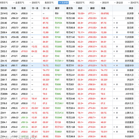The height and width of the screenshot is (139, 139).
Task: Click the R badge in the 翔丰华 row
Action: click(x=117, y=32)
